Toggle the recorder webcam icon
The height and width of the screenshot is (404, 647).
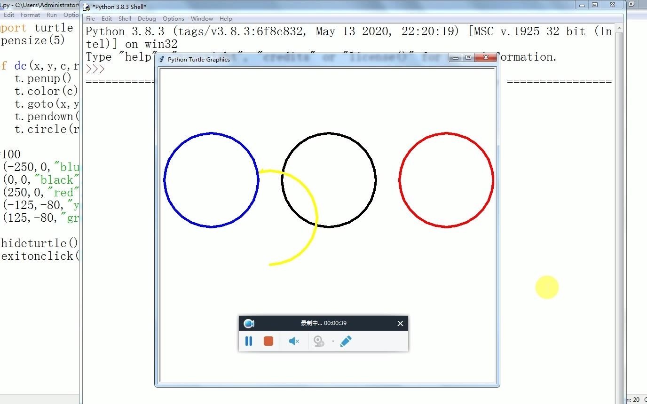point(319,341)
